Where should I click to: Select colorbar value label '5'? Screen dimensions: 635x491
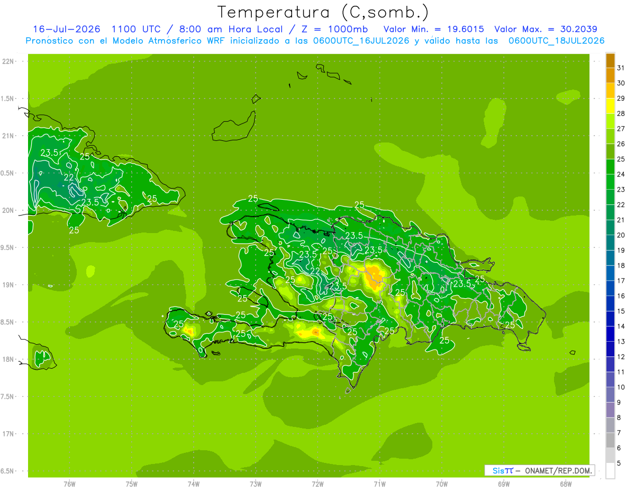coord(619,463)
